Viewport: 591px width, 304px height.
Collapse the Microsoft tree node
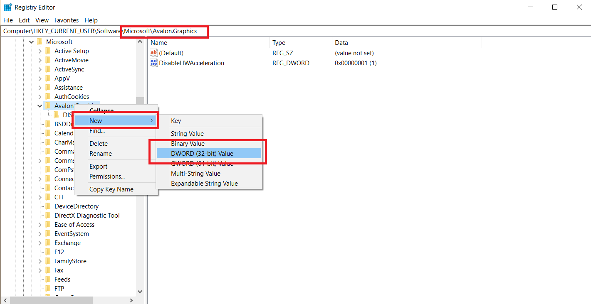[31, 42]
